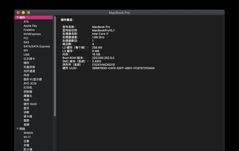Select 控制器 in the sidebar
The image size is (239, 151).
(28, 92)
